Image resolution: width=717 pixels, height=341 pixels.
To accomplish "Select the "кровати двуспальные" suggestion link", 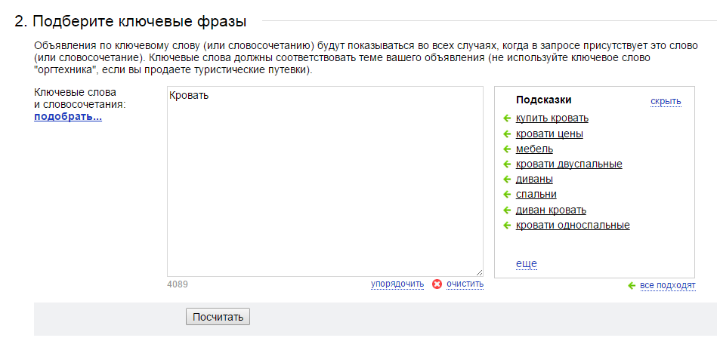I will [x=569, y=164].
